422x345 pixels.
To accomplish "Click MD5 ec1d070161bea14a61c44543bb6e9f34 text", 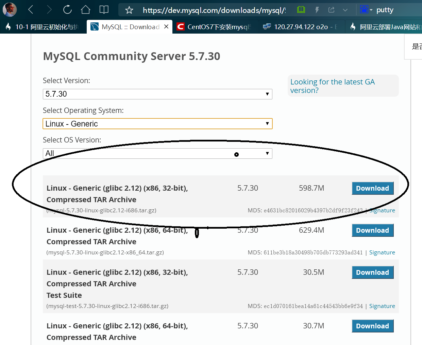I will click(305, 306).
